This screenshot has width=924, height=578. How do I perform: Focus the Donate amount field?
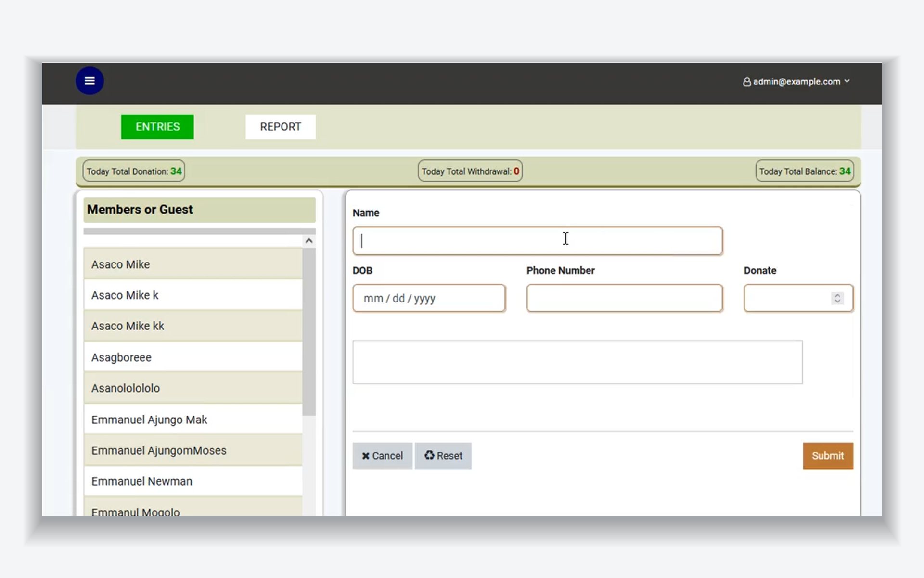point(798,298)
